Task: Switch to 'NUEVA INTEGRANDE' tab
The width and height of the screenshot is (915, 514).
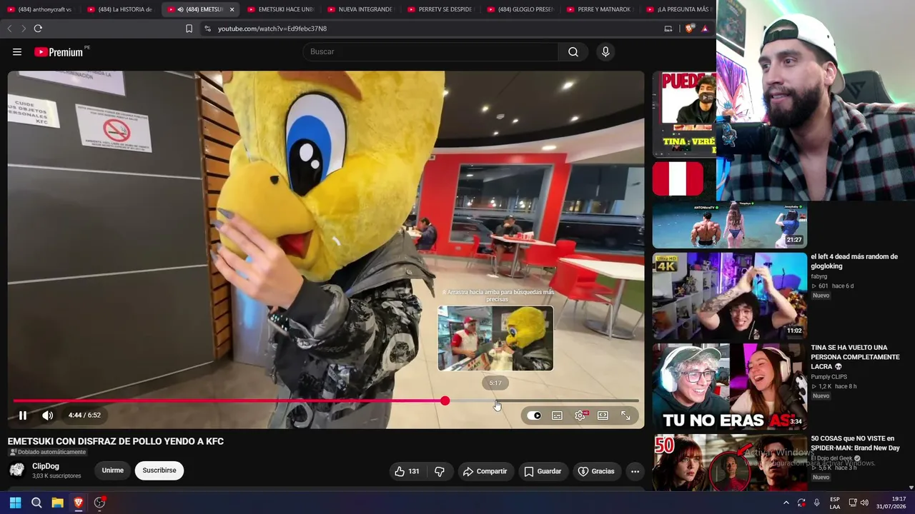Action: point(360,9)
